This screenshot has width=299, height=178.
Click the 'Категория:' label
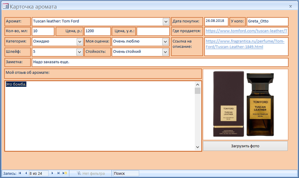coord(18,42)
